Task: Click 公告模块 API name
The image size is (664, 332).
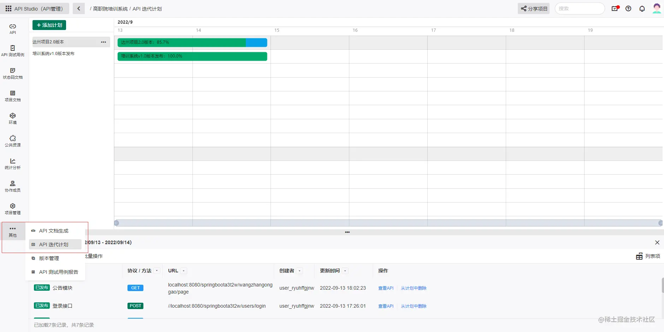Action: click(x=63, y=288)
